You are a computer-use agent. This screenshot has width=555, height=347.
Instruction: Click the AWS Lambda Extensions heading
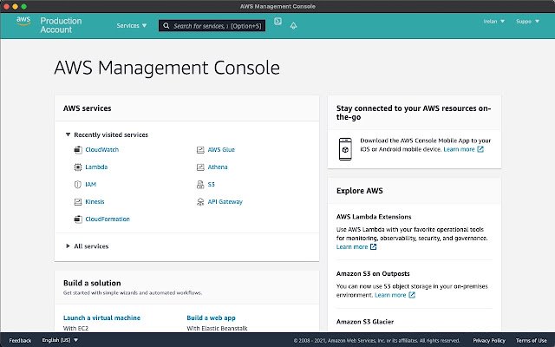coord(374,217)
